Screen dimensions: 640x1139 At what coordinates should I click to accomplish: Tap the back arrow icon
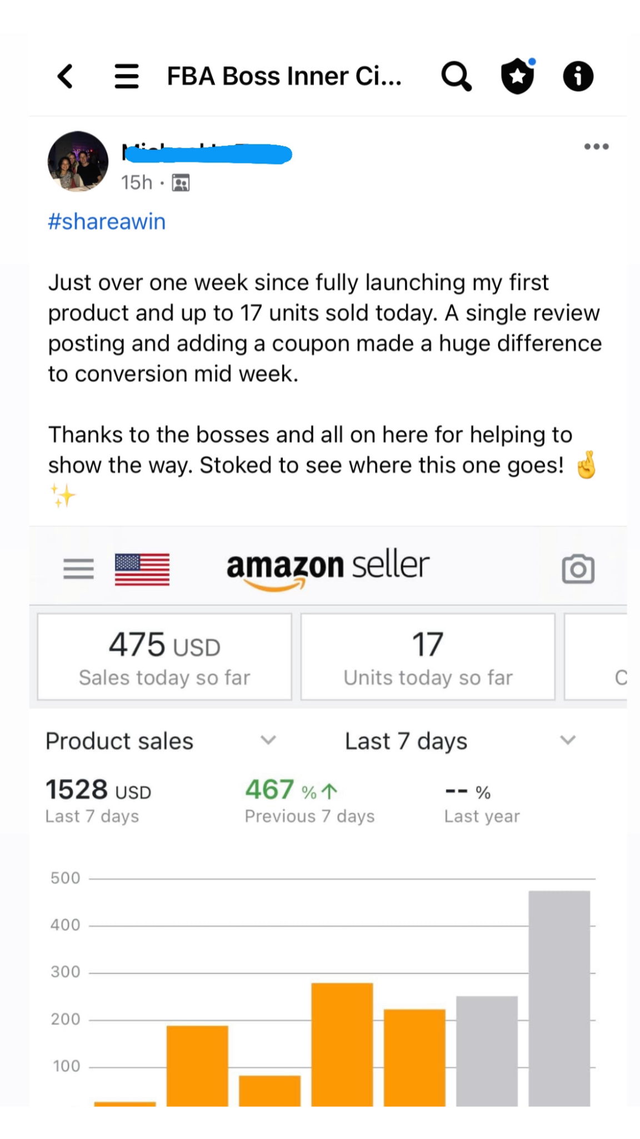click(x=66, y=76)
